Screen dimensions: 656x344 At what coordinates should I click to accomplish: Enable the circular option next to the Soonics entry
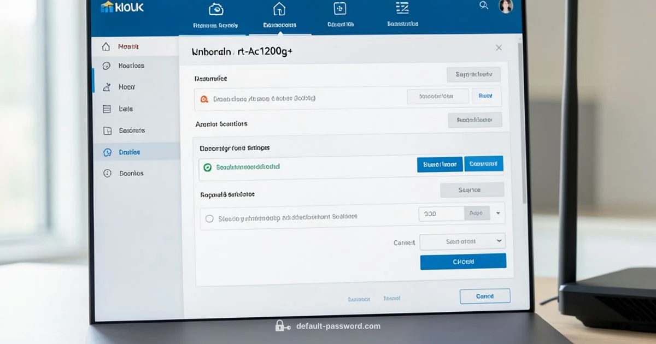107,173
